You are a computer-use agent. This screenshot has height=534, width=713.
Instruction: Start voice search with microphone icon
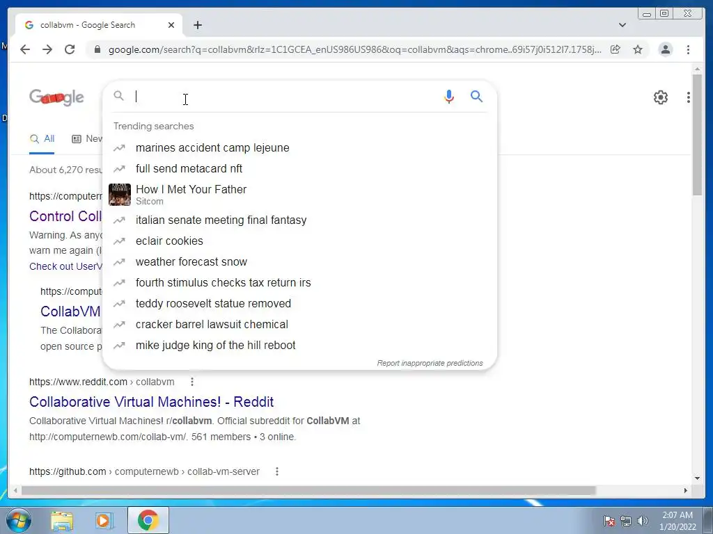click(449, 97)
